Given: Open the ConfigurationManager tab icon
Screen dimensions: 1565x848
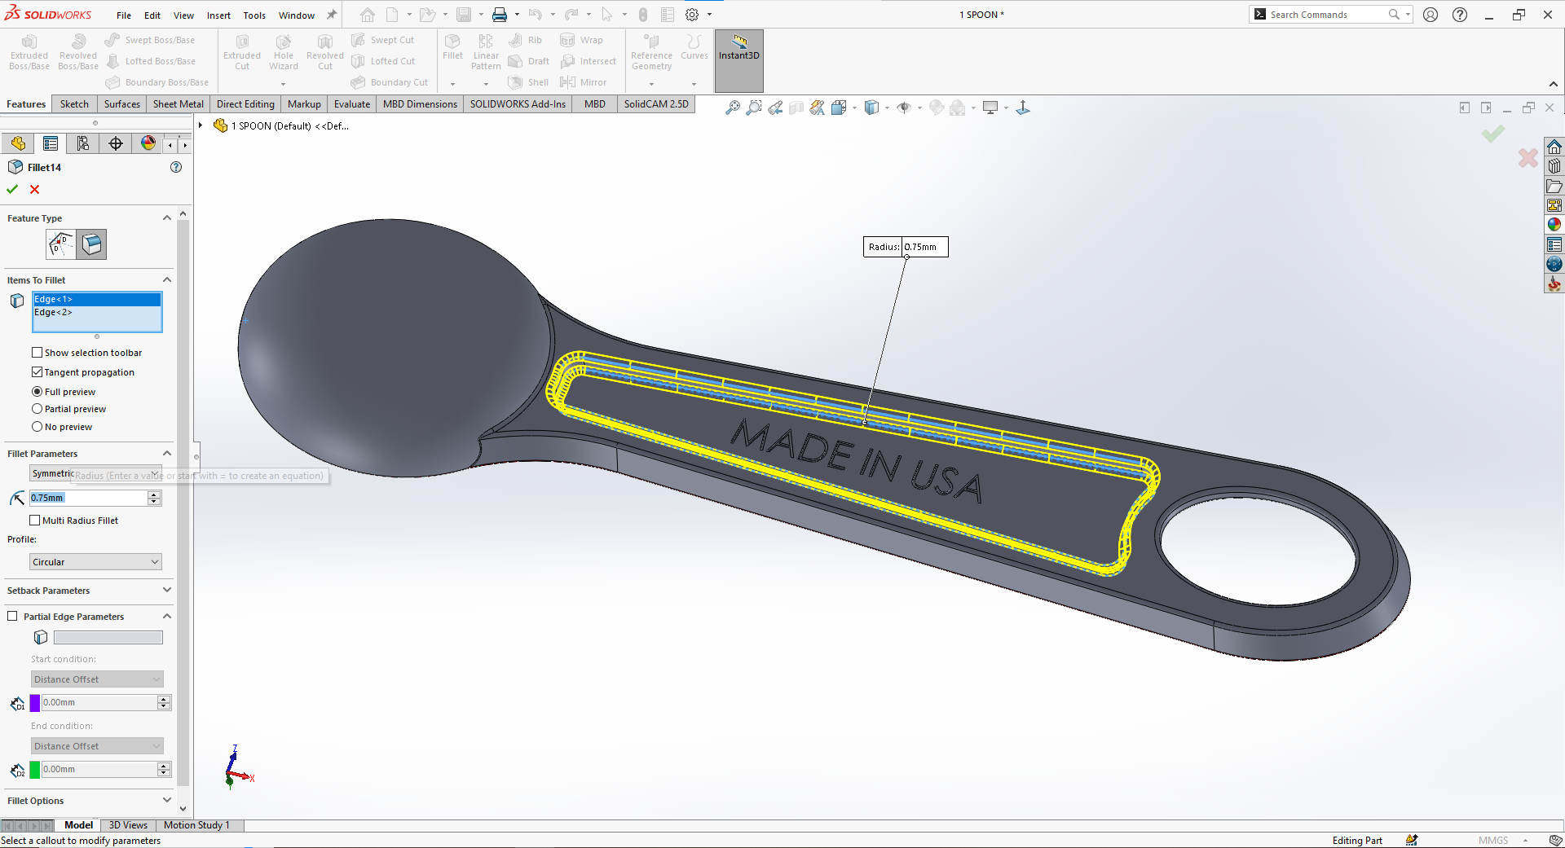Looking at the screenshot, I should [83, 143].
